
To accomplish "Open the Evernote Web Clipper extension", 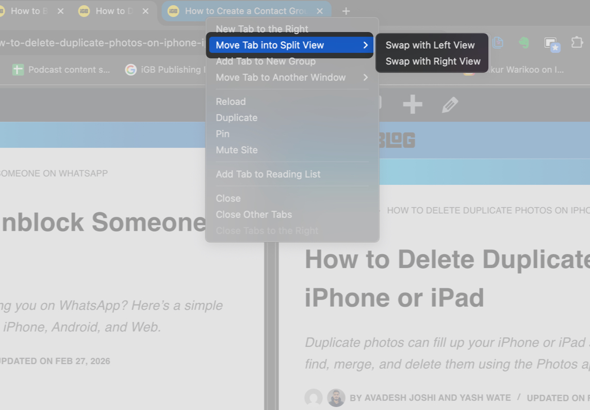I will 524,43.
